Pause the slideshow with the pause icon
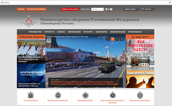 tap(49, 39)
